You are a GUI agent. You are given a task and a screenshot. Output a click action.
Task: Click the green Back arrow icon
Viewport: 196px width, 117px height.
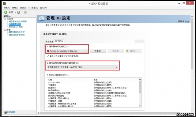click(x=6, y=12)
